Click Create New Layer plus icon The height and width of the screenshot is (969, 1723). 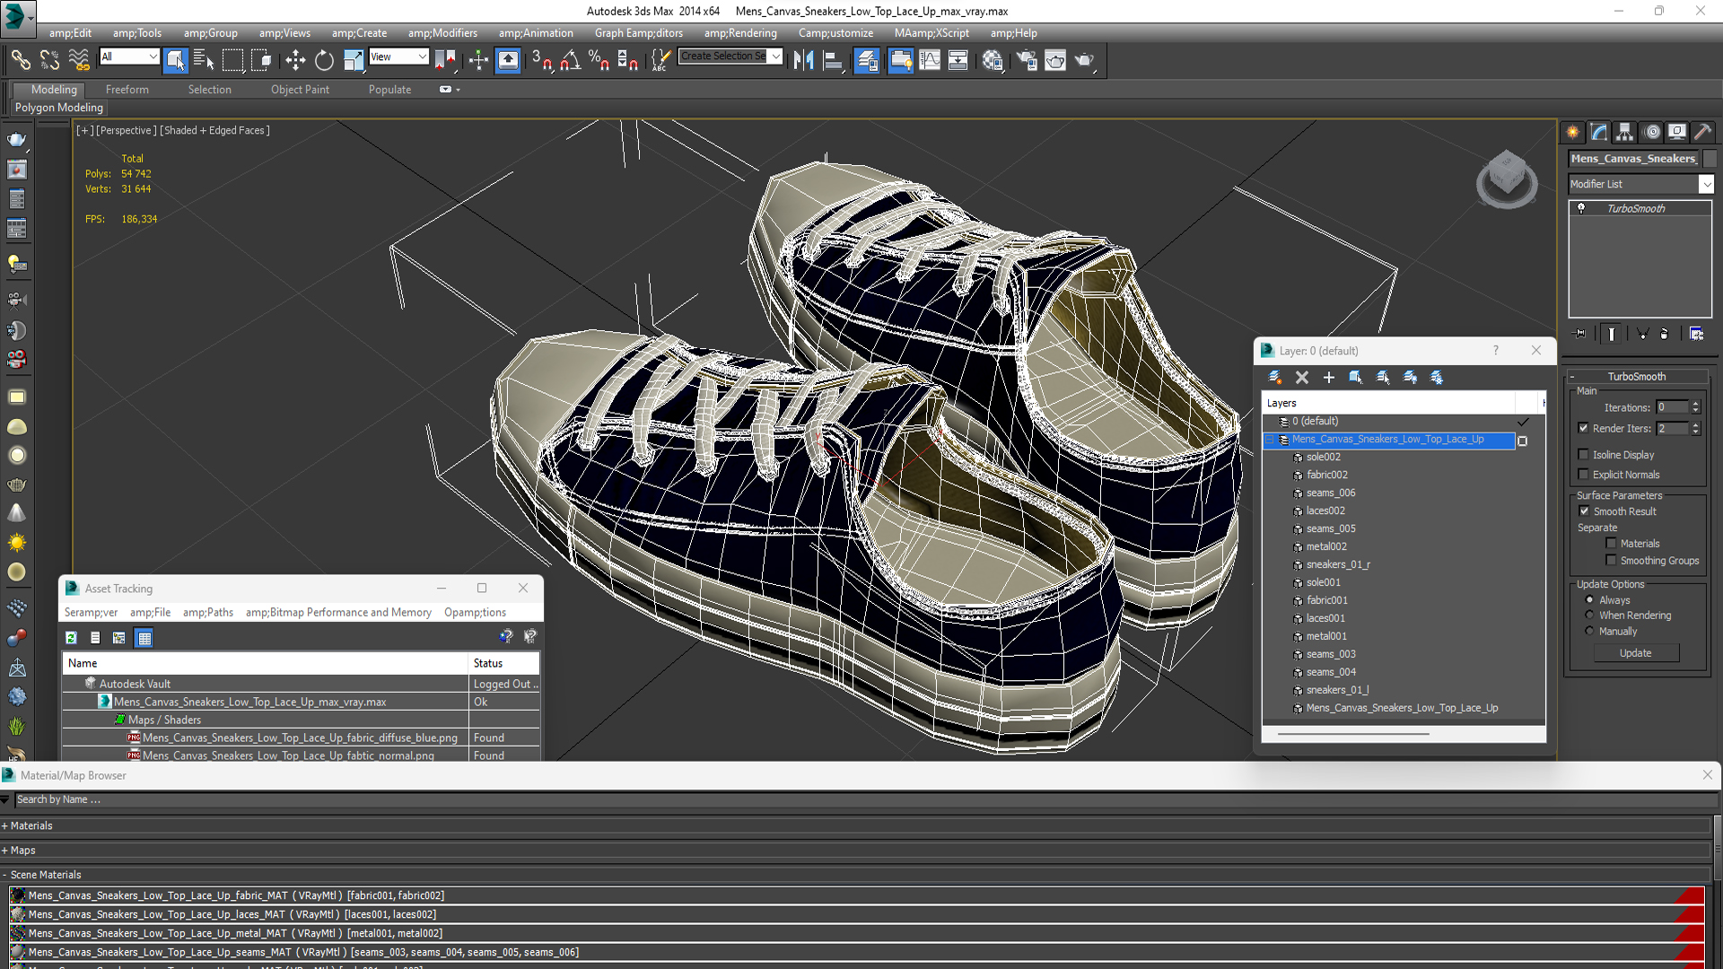[x=1329, y=378]
